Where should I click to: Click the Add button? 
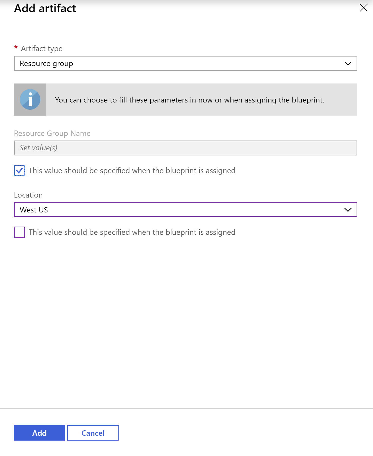(x=40, y=433)
